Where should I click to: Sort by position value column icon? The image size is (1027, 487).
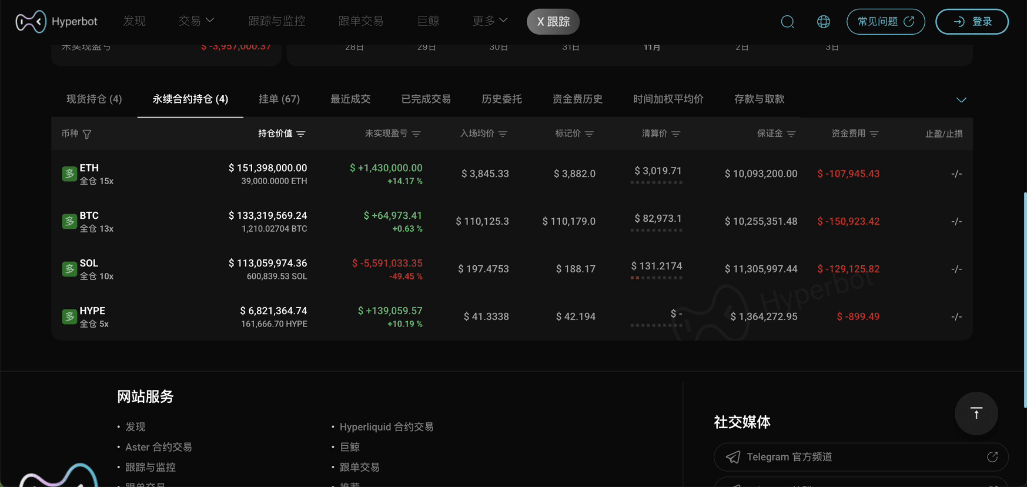(301, 134)
